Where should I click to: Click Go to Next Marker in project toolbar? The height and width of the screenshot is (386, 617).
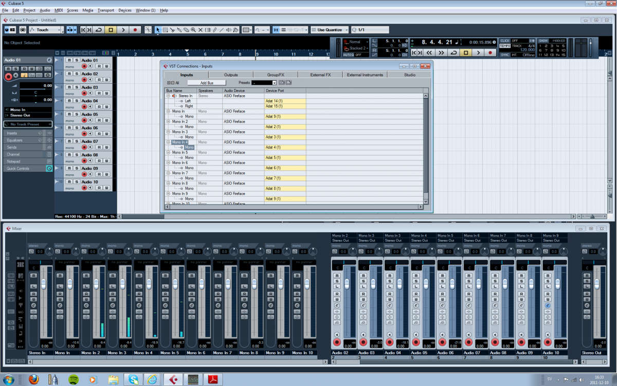[89, 30]
